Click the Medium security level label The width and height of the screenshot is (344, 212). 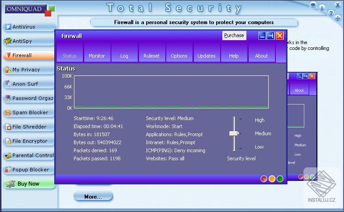pyautogui.click(x=263, y=133)
